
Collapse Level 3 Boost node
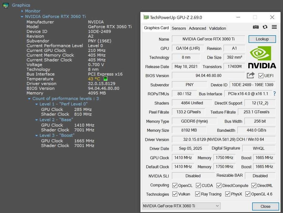[x=36, y=135]
